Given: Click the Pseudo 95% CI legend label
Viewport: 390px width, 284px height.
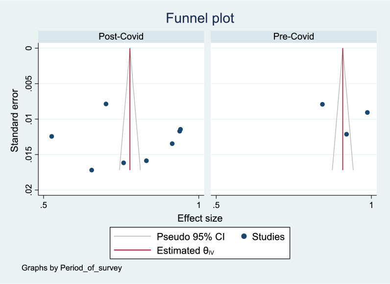Looking at the screenshot, I should point(191,237).
